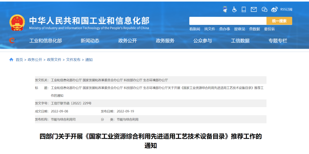The image size is (309, 154).
Task: Click the national emblem logo
Action: [x=17, y=23]
